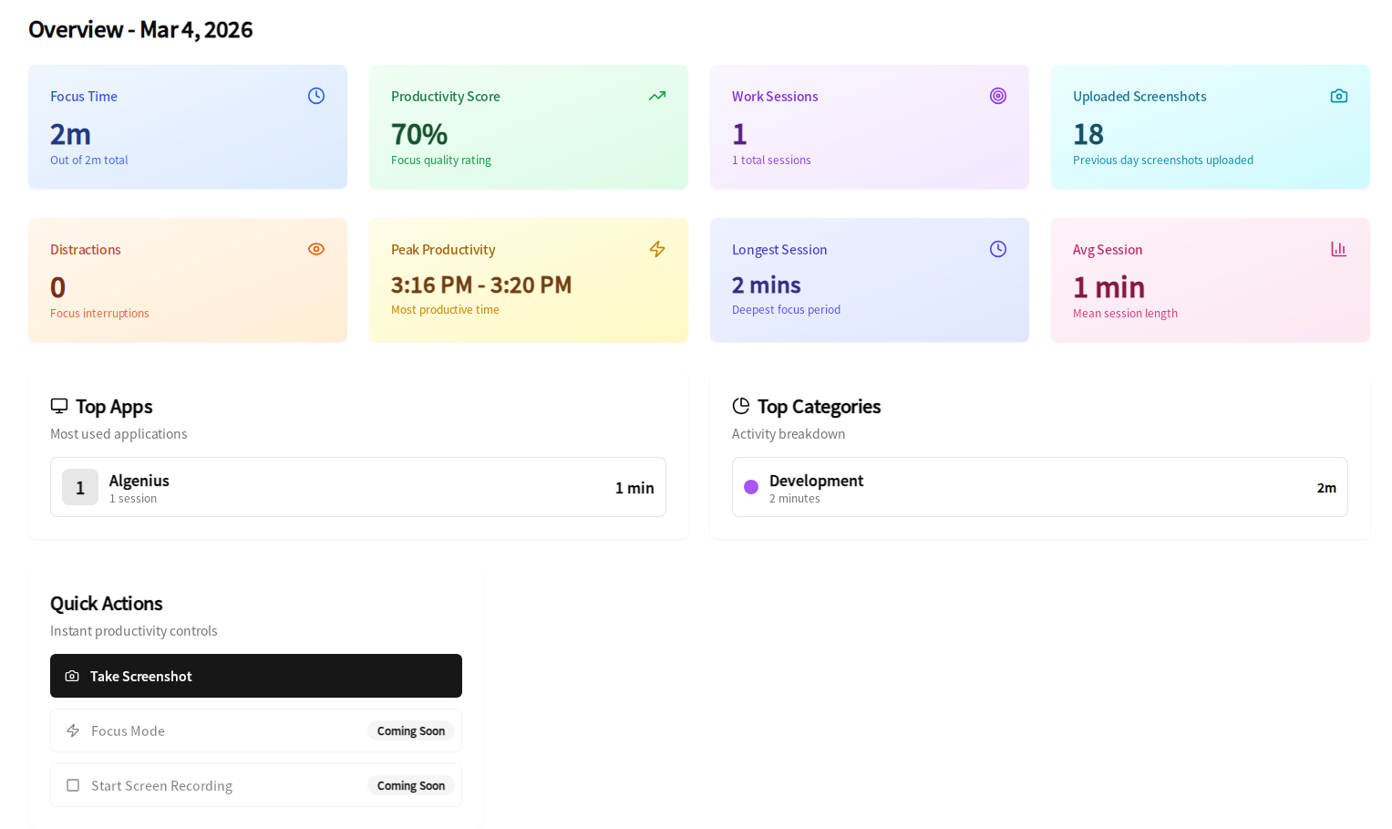
Task: Click the lightning icon on Peak Productivity card
Action: tap(657, 248)
